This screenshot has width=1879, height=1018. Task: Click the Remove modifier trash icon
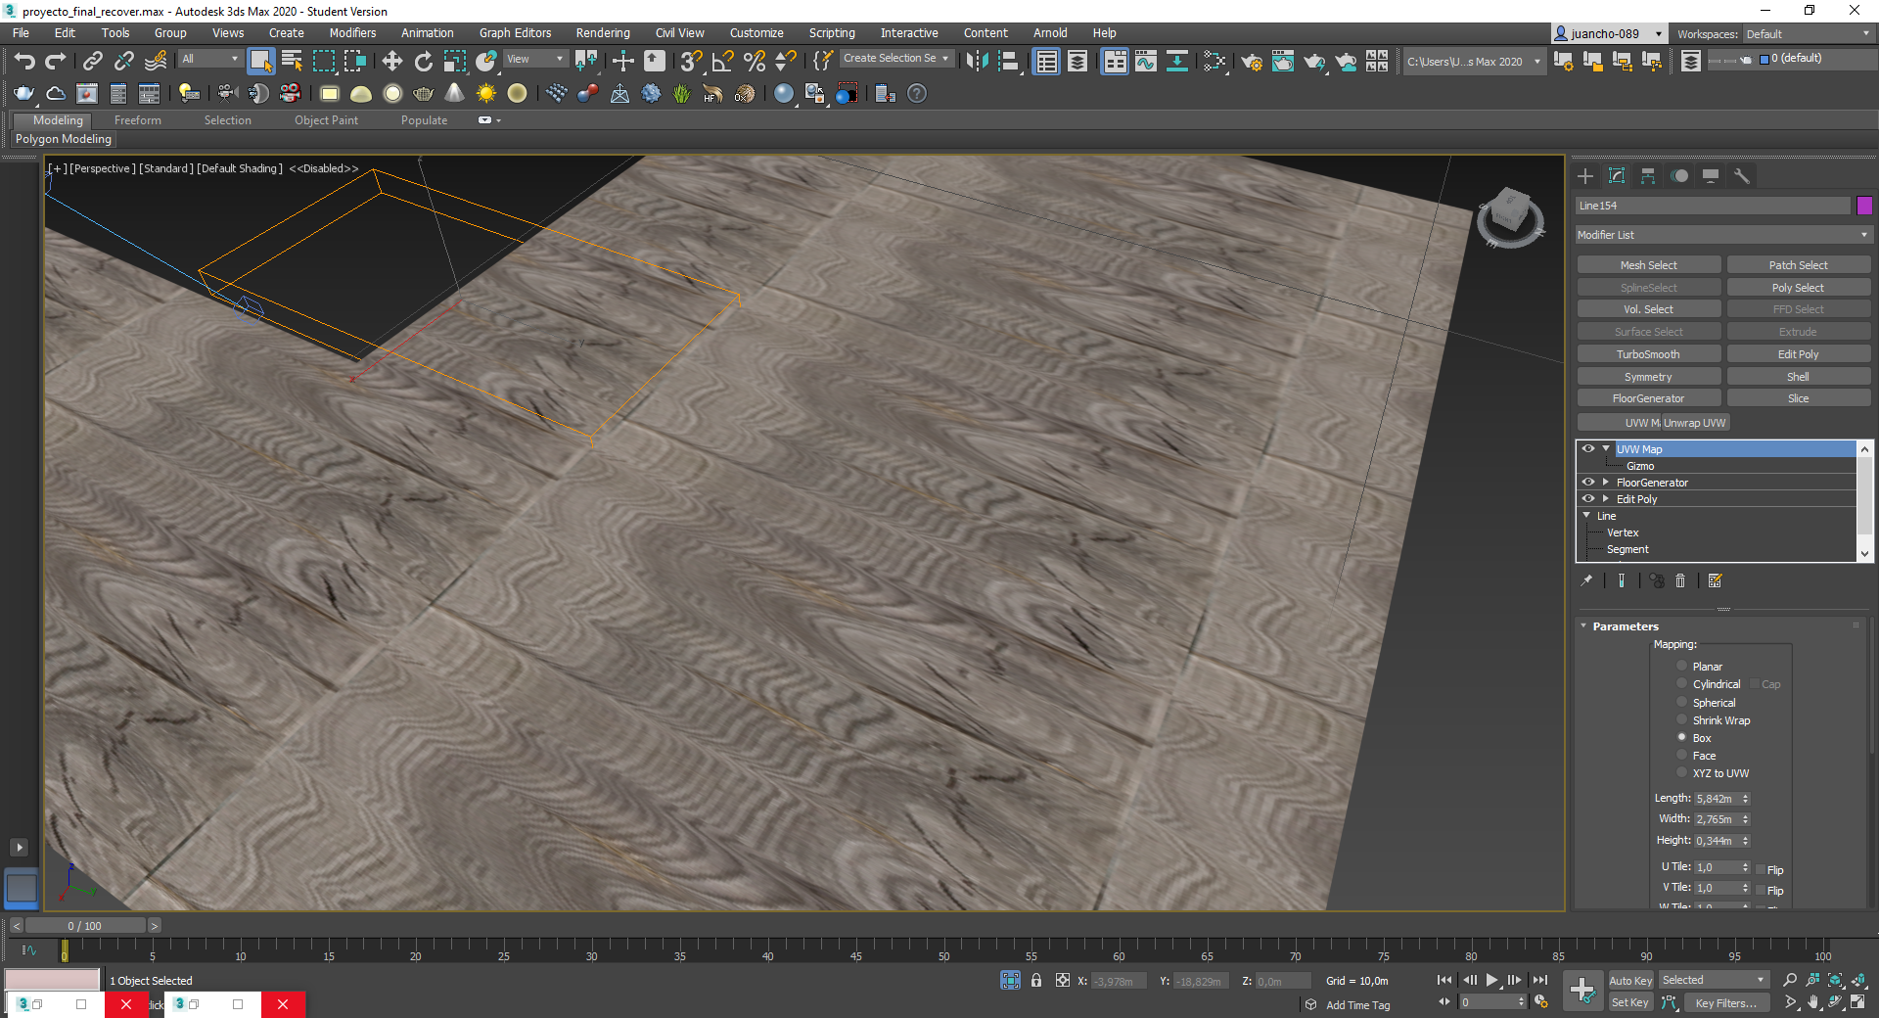point(1680,580)
